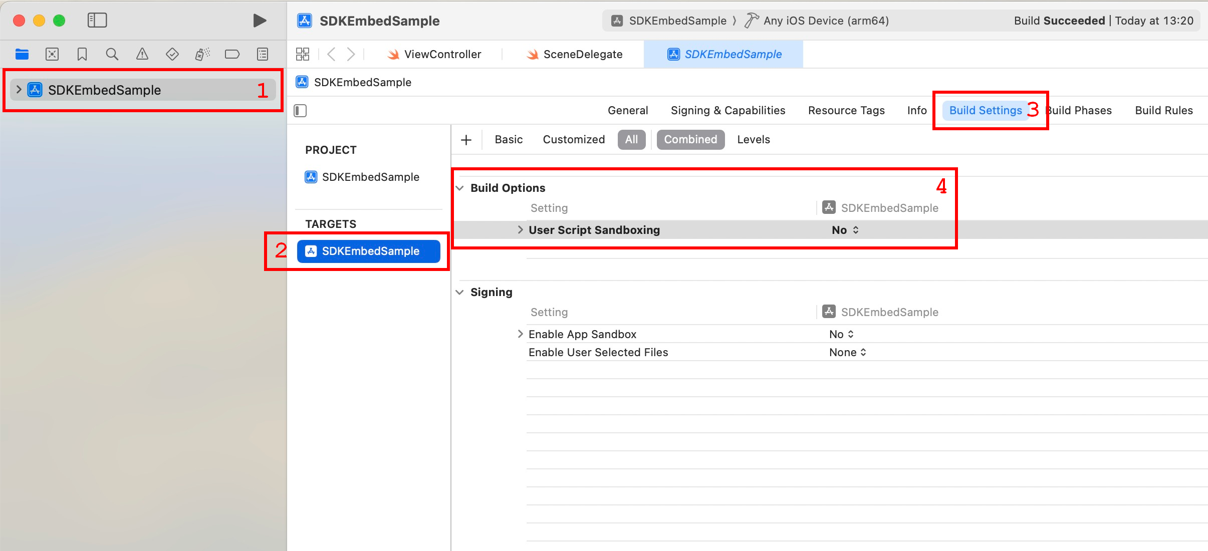
Task: Open the Find navigator magnifier icon
Action: click(x=112, y=54)
